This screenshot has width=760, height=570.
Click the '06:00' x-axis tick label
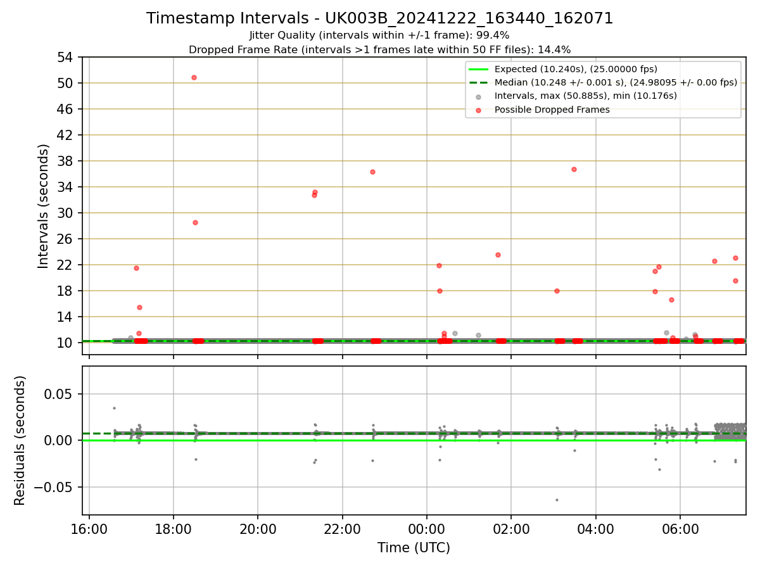pyautogui.click(x=680, y=529)
